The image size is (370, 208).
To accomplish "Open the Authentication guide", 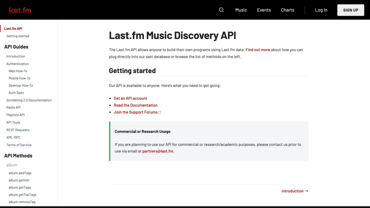I will click(x=18, y=64).
